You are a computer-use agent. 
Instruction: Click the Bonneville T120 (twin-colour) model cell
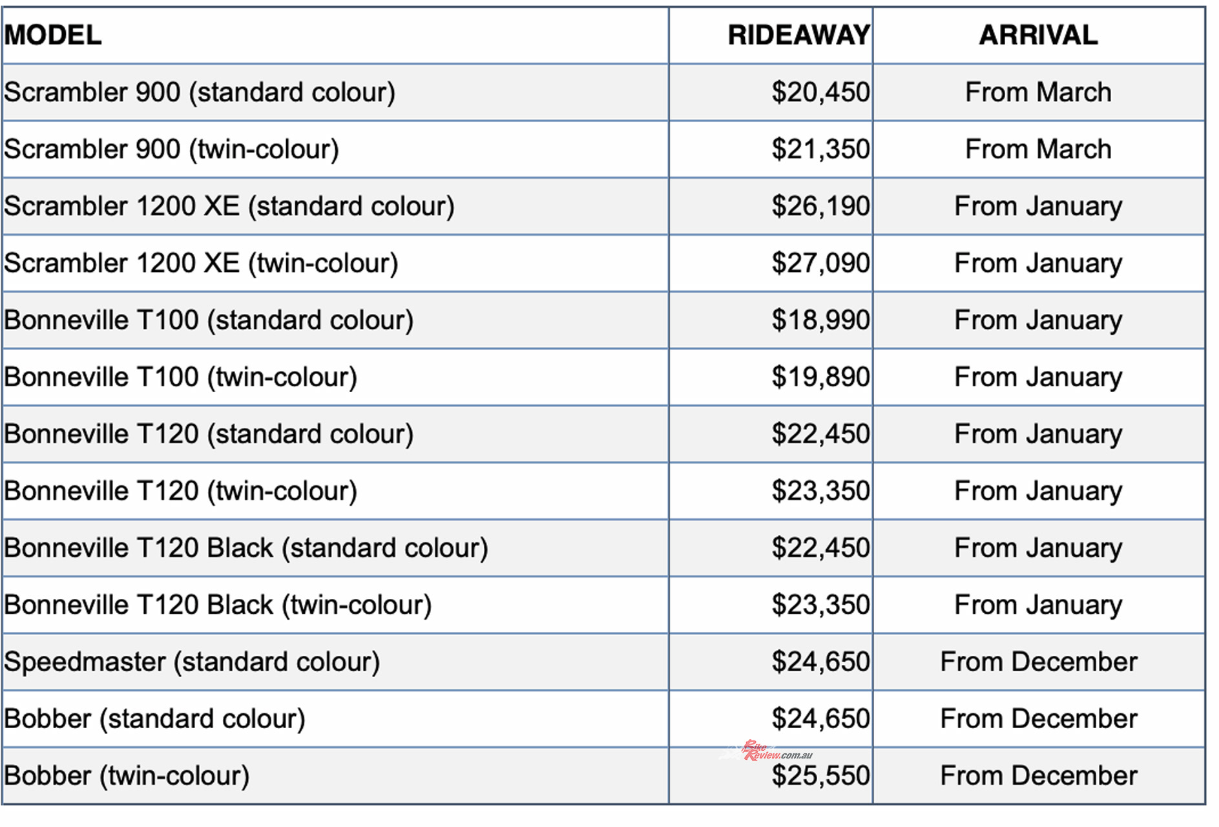click(181, 490)
